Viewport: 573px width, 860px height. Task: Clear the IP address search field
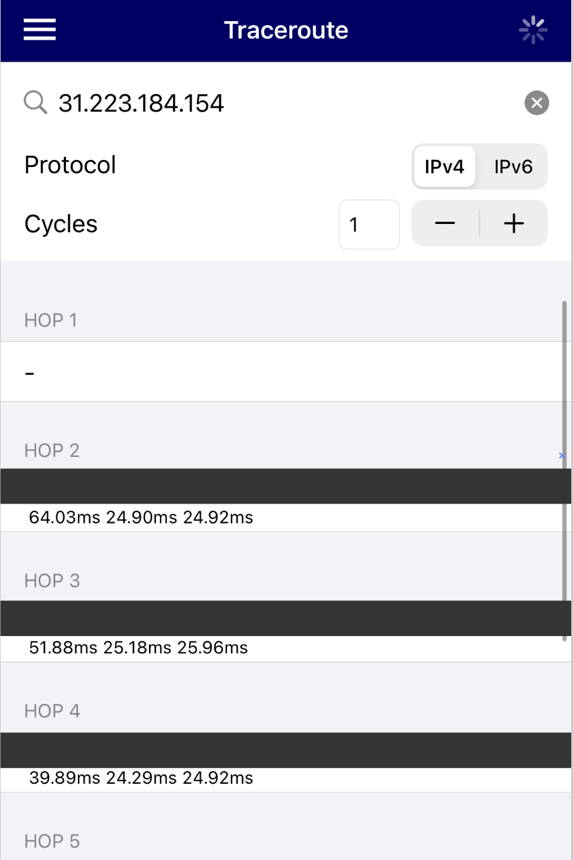[537, 102]
